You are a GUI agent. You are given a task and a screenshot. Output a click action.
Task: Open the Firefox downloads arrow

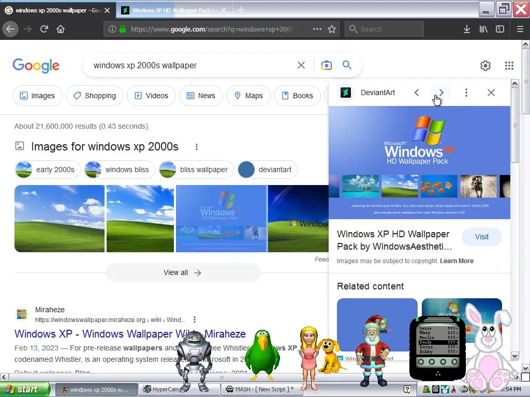[x=467, y=29]
